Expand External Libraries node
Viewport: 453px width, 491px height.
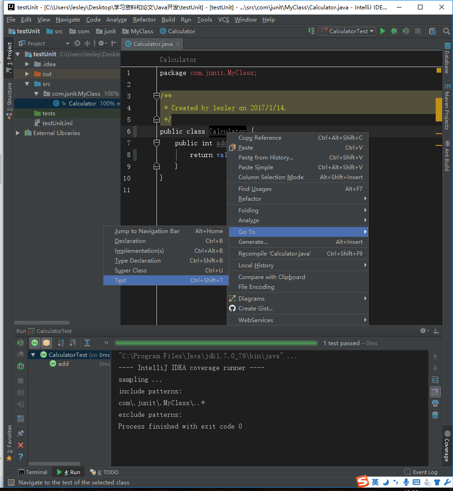[18, 133]
